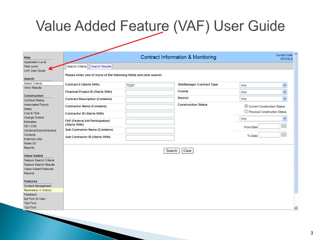The height and width of the screenshot is (240, 321).
Task: Click the Search button
Action: [171, 151]
